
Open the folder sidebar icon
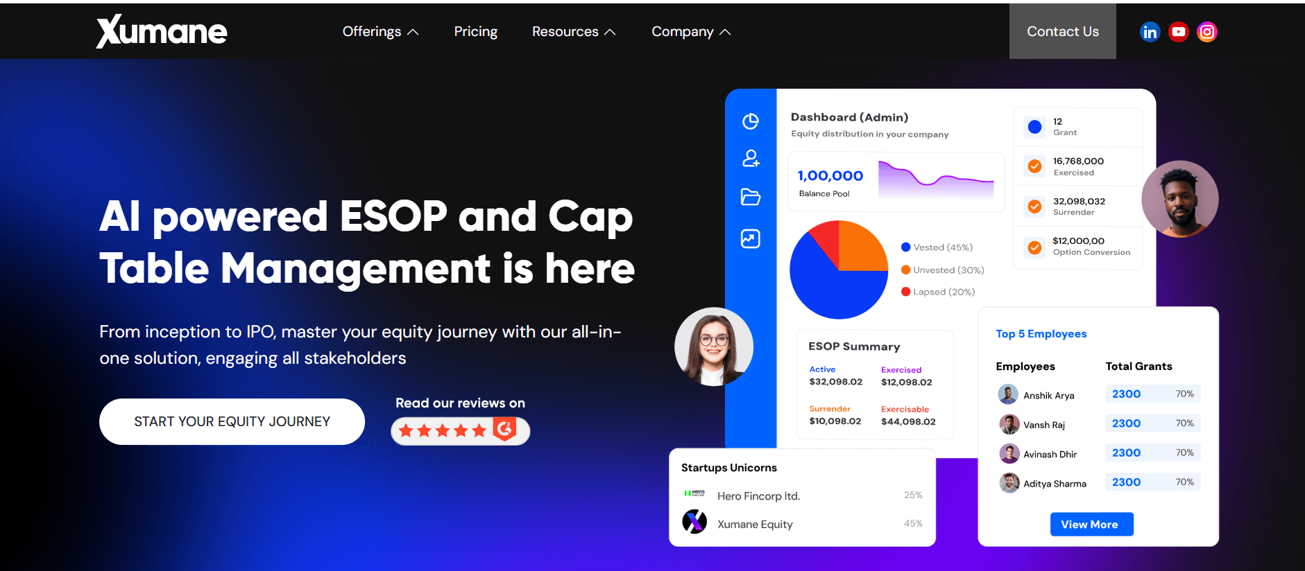[x=750, y=197]
